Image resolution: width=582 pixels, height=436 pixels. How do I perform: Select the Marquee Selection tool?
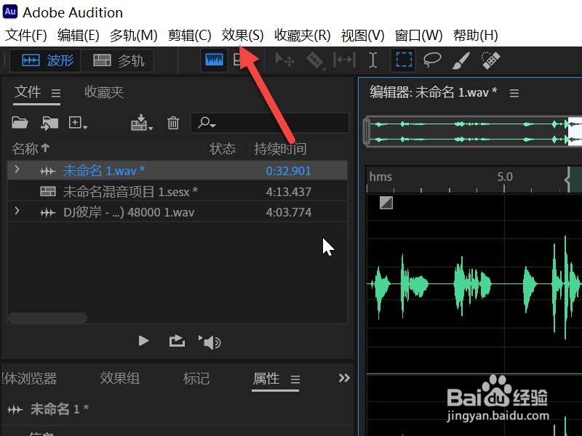[404, 60]
